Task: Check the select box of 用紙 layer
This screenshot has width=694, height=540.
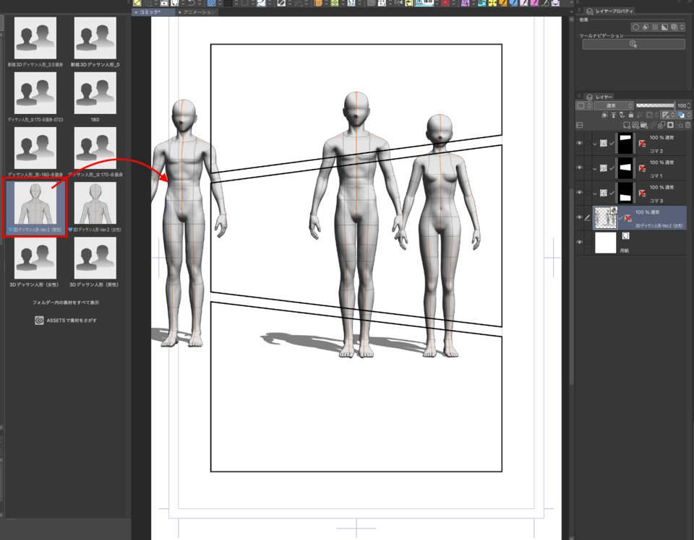Action: [x=588, y=242]
